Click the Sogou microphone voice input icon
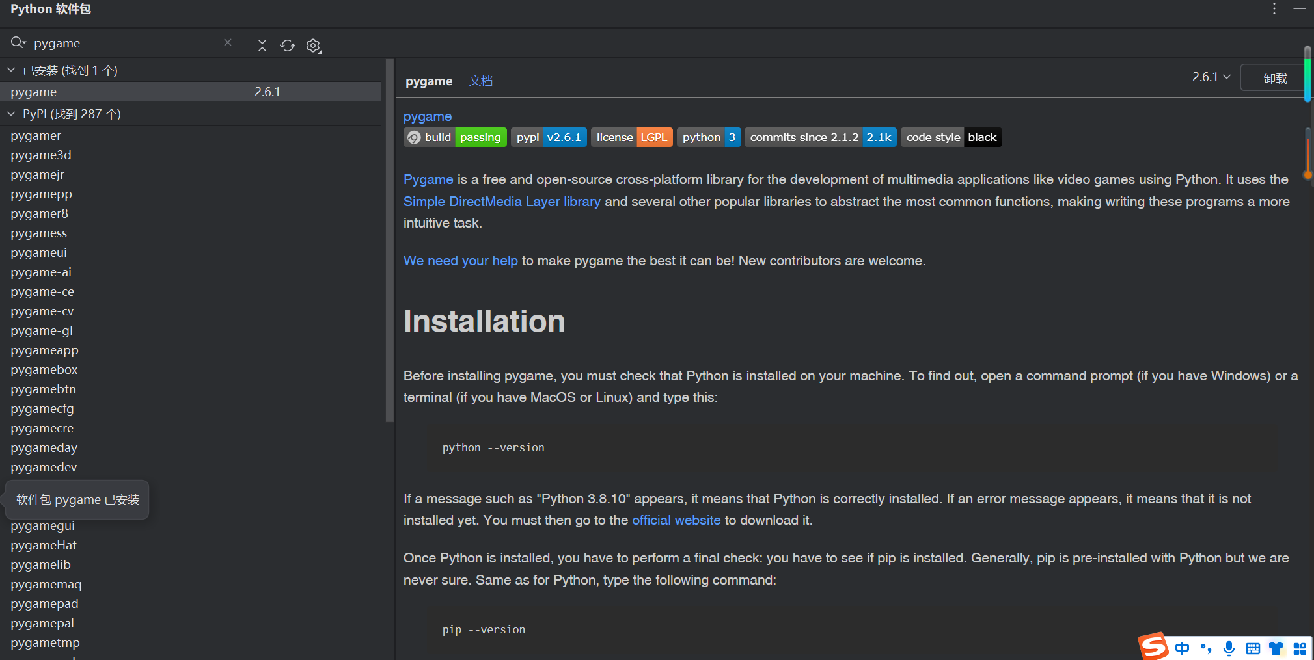1314x660 pixels. tap(1229, 648)
